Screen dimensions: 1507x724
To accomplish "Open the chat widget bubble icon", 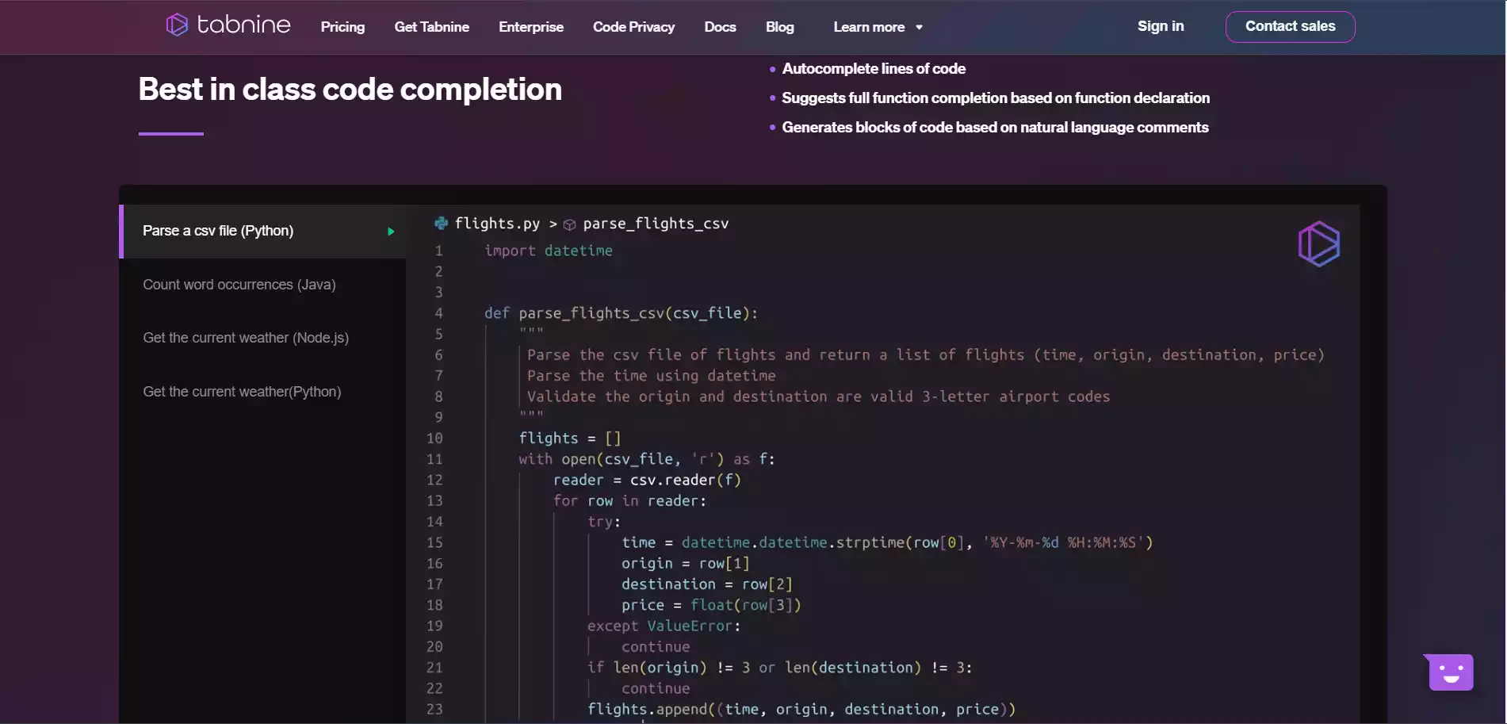I will 1450,672.
